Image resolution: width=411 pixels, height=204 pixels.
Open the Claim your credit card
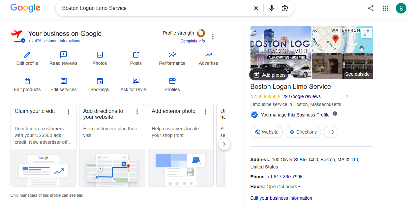coord(44,145)
